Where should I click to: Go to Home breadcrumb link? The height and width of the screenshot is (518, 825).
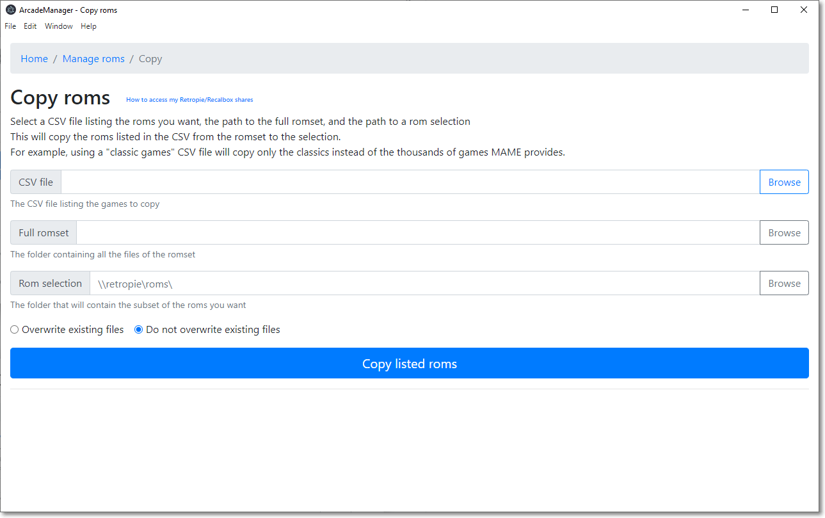pyautogui.click(x=34, y=59)
